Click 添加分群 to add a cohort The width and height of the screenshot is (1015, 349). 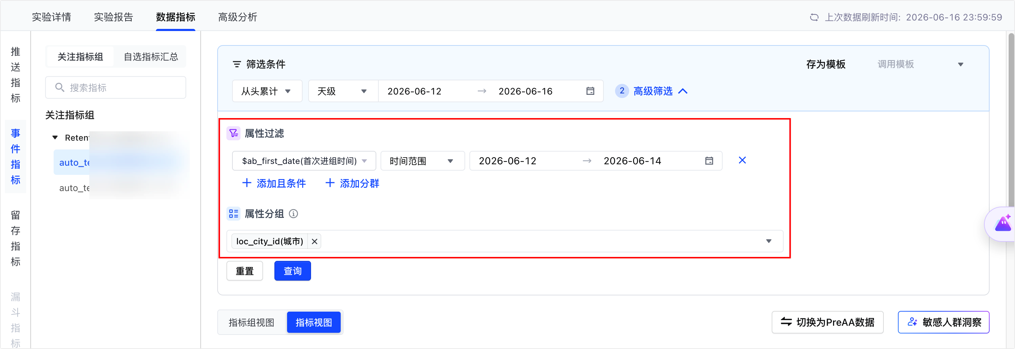(352, 184)
